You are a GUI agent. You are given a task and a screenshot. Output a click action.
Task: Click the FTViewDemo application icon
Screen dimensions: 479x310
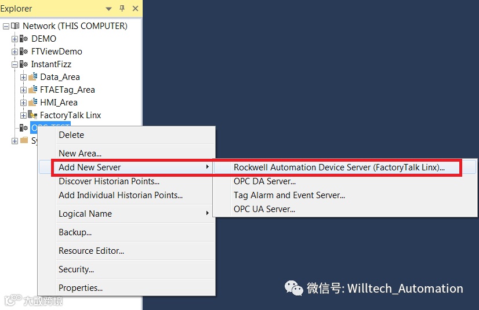click(24, 52)
